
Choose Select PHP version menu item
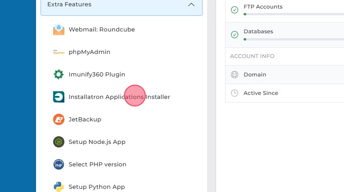[97, 165]
